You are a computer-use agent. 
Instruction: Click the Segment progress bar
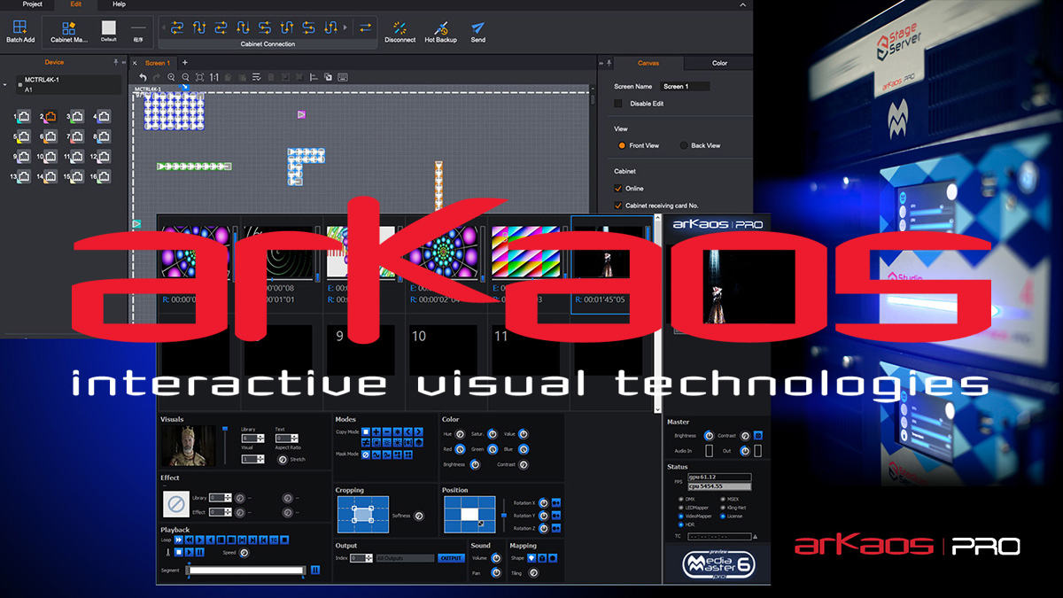click(x=246, y=570)
